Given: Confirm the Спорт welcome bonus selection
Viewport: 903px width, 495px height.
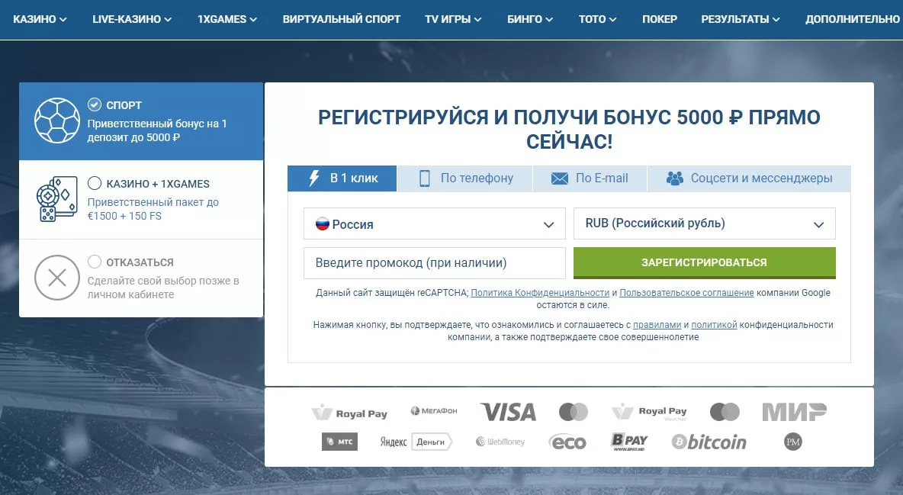Looking at the screenshot, I should point(95,105).
